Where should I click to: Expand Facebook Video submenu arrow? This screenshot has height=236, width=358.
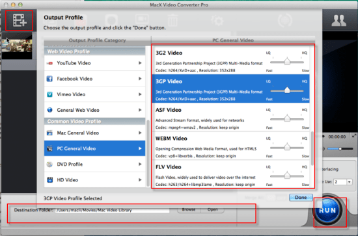tap(140, 79)
